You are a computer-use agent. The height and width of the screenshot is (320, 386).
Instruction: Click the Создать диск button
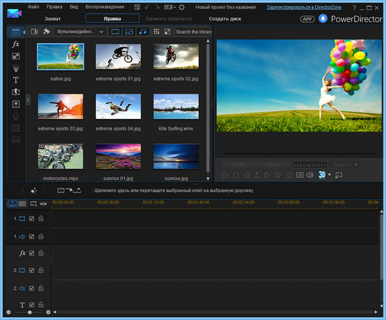[225, 19]
